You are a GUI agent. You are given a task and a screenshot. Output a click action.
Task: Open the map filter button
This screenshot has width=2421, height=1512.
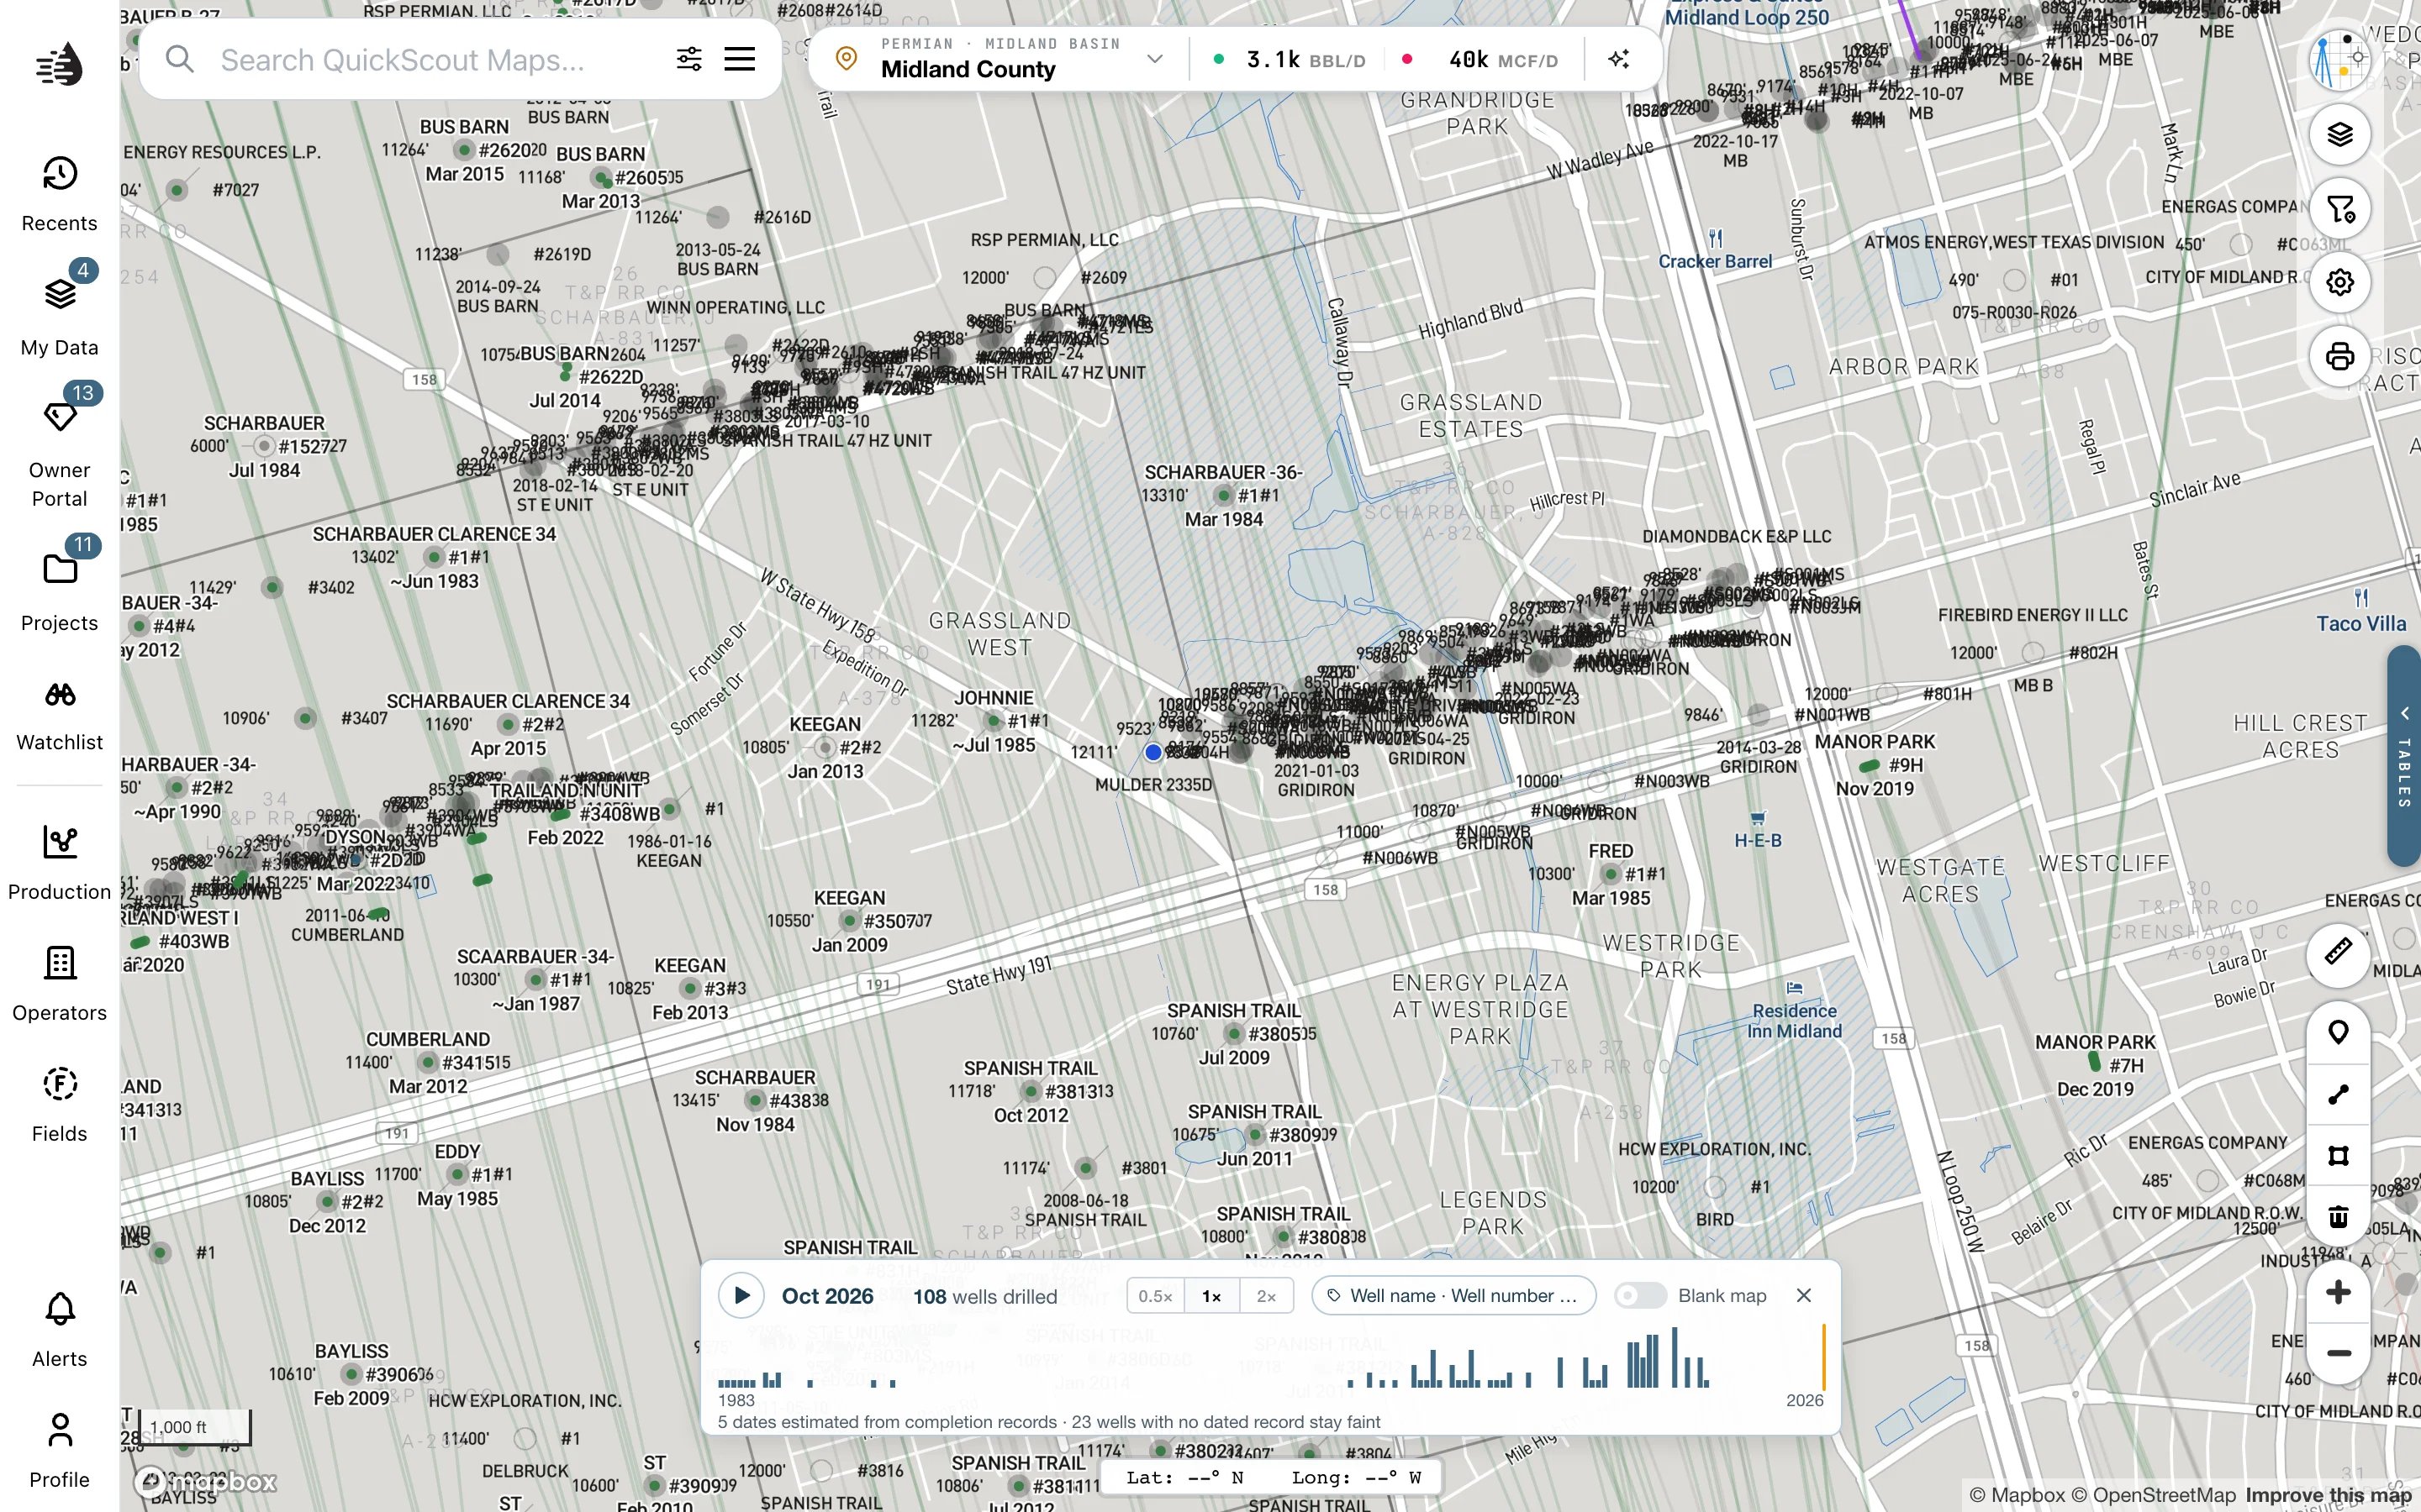click(x=2339, y=208)
